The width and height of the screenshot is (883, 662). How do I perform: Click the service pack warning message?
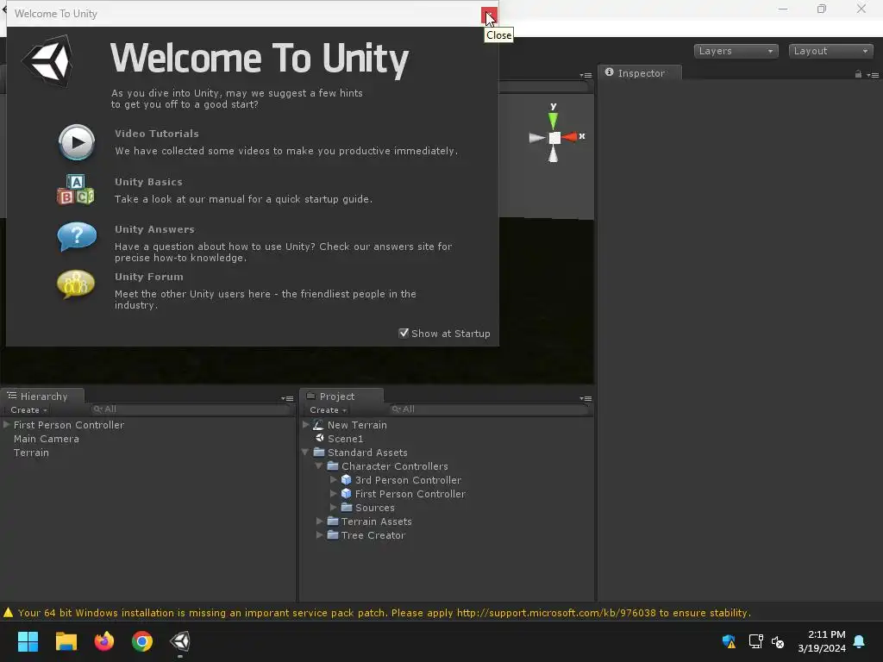coord(384,613)
